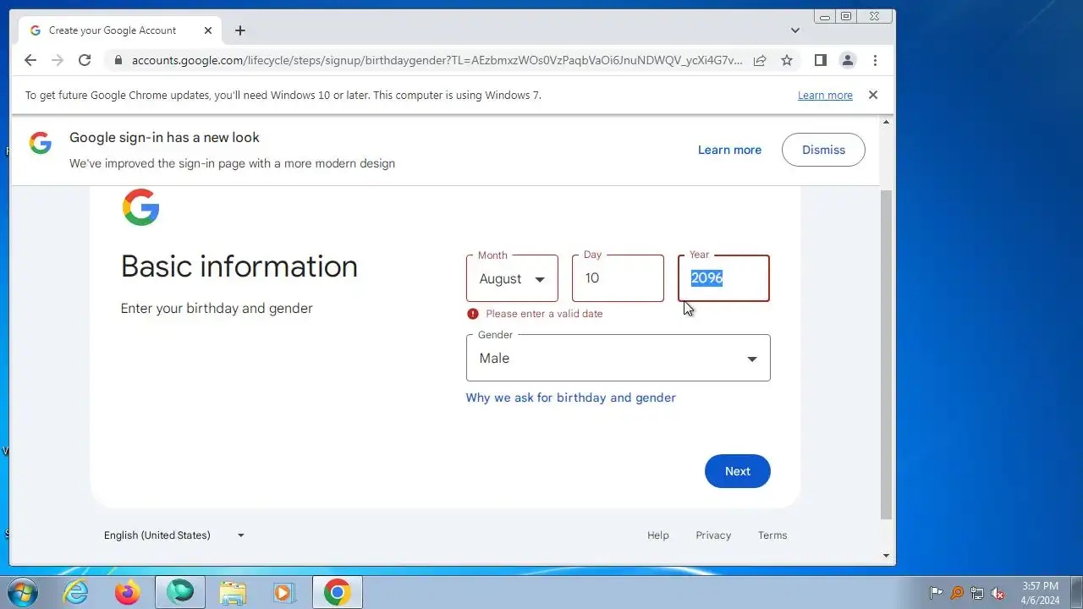The width and height of the screenshot is (1083, 609).
Task: Bookmark page with star icon
Action: click(x=787, y=60)
